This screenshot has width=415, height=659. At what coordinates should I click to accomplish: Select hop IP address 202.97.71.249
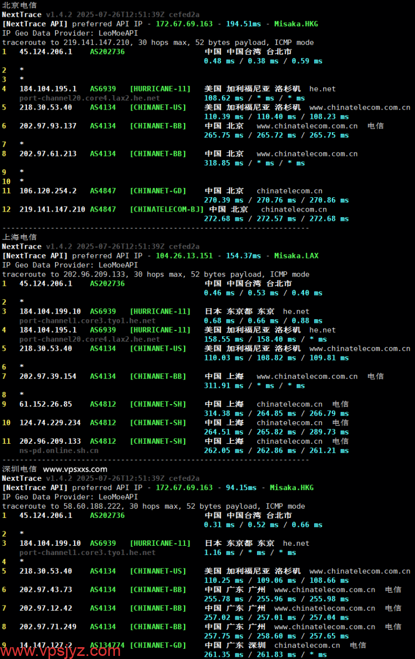coord(48,627)
